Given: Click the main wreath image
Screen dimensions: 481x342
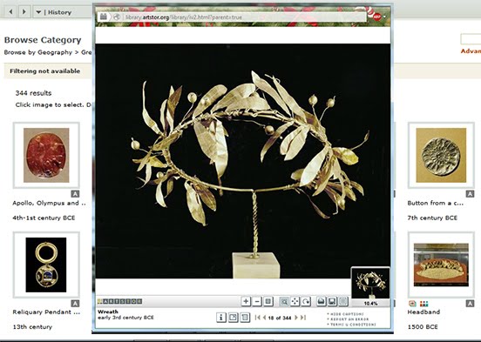Looking at the screenshot, I should 243,161.
